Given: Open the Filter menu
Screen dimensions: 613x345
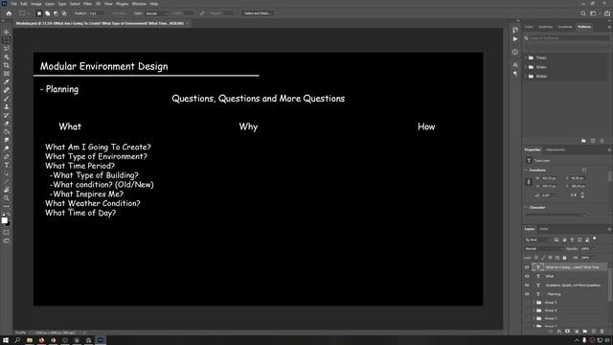Looking at the screenshot, I should [x=87, y=4].
